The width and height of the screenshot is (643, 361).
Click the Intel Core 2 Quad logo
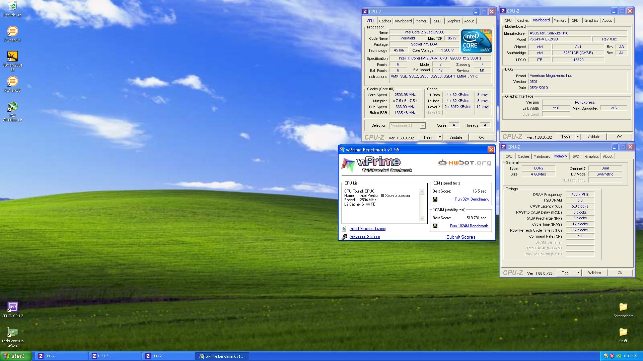click(477, 41)
